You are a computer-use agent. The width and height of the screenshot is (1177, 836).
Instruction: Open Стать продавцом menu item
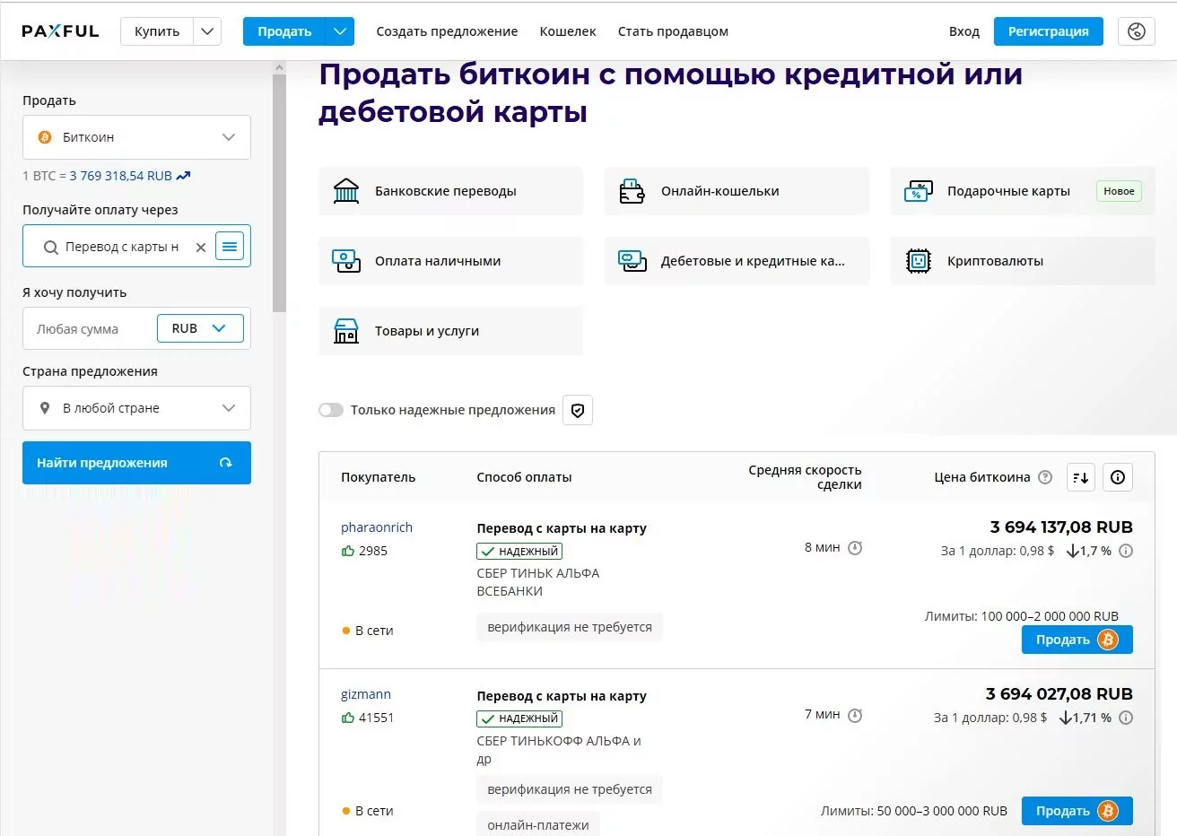pyautogui.click(x=673, y=31)
